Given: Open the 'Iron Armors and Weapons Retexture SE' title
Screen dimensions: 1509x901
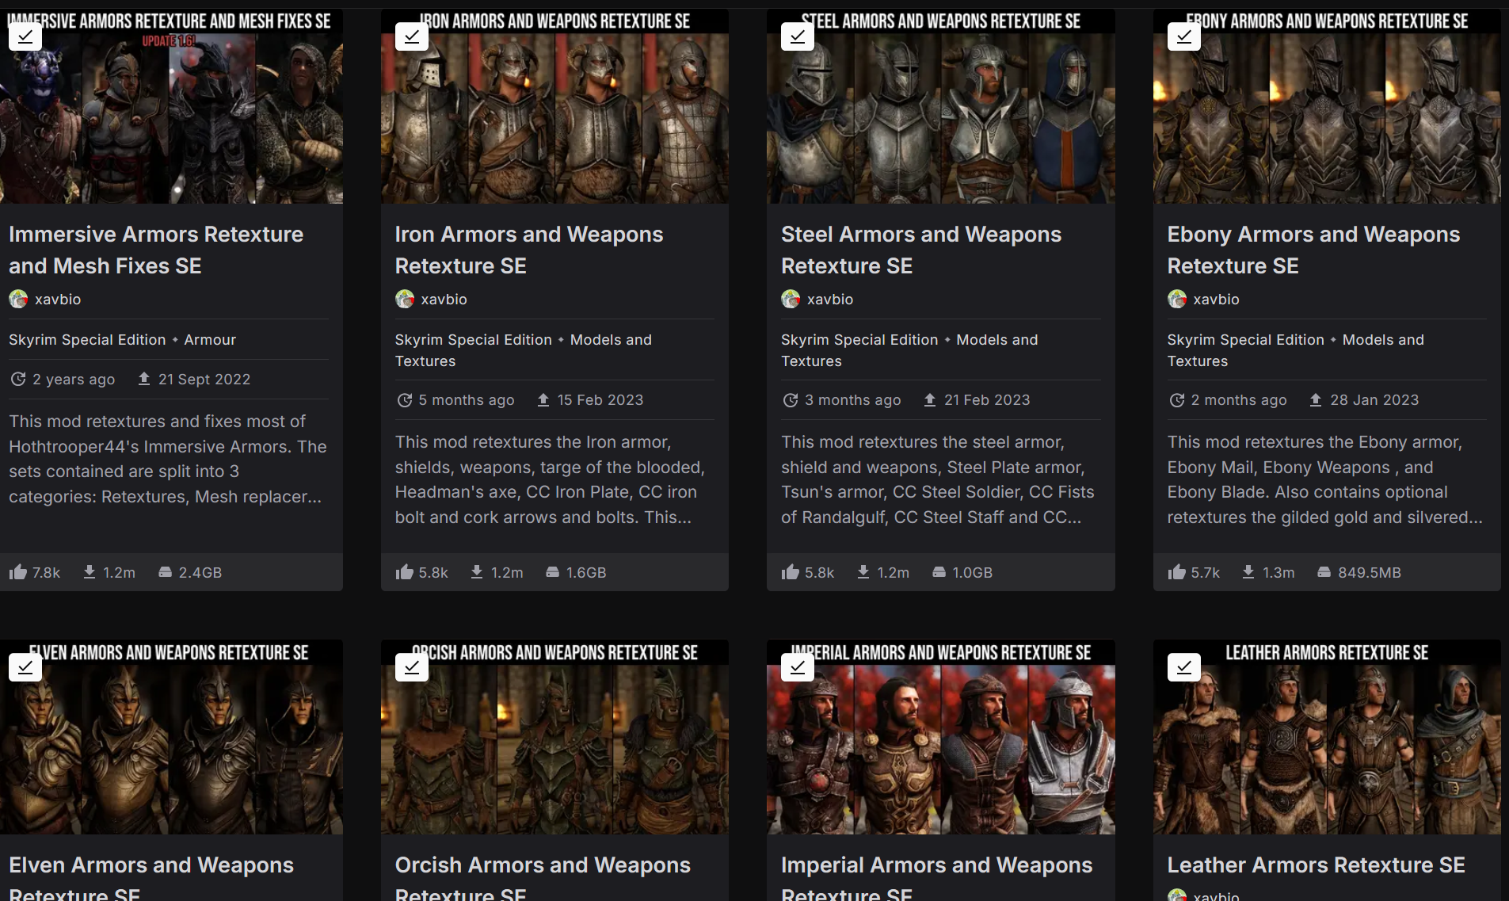Looking at the screenshot, I should coord(529,250).
